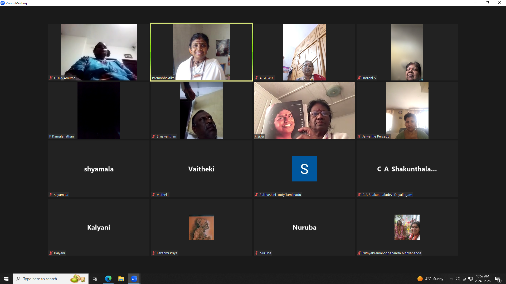Open the notification center icon
This screenshot has width=506, height=284.
point(498,279)
